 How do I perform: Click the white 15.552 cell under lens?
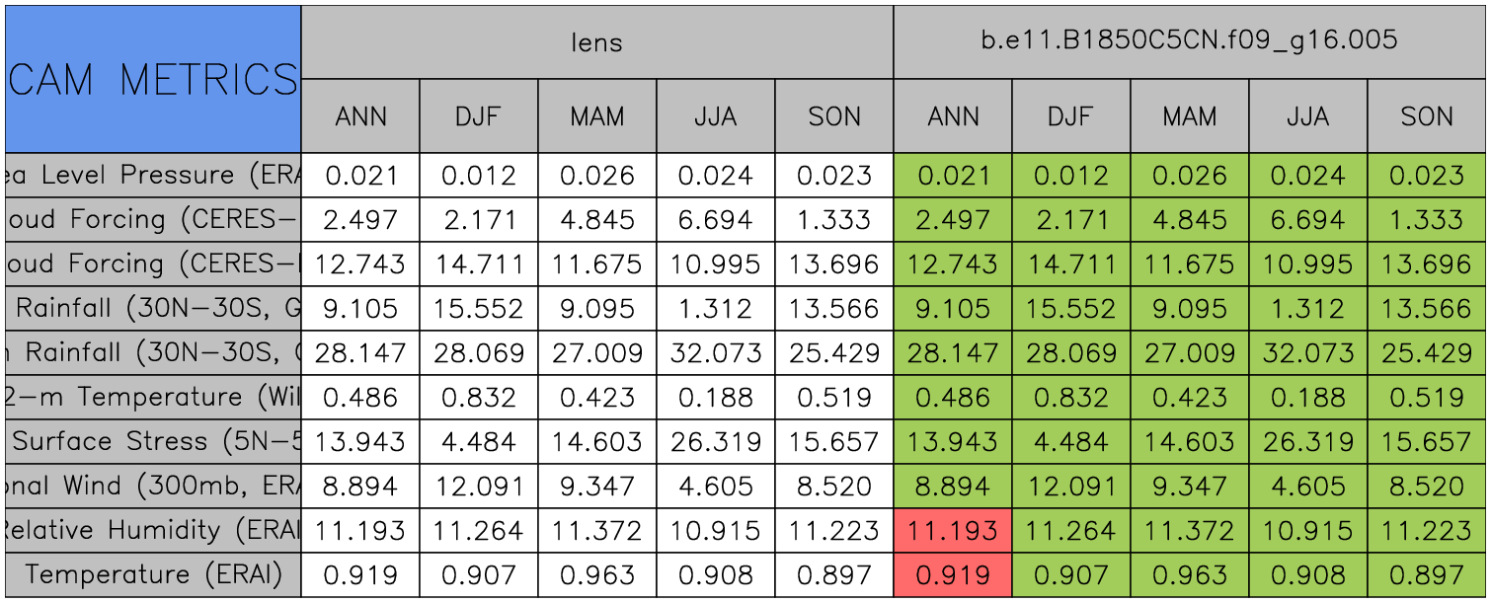click(479, 308)
